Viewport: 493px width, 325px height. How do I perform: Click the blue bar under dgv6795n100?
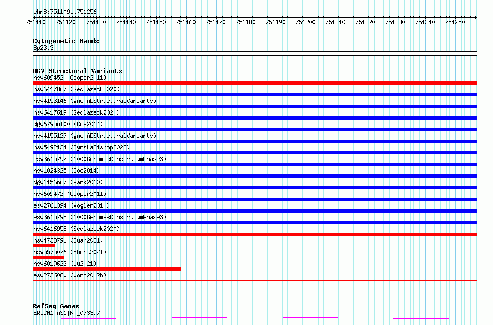pyautogui.click(x=255, y=130)
